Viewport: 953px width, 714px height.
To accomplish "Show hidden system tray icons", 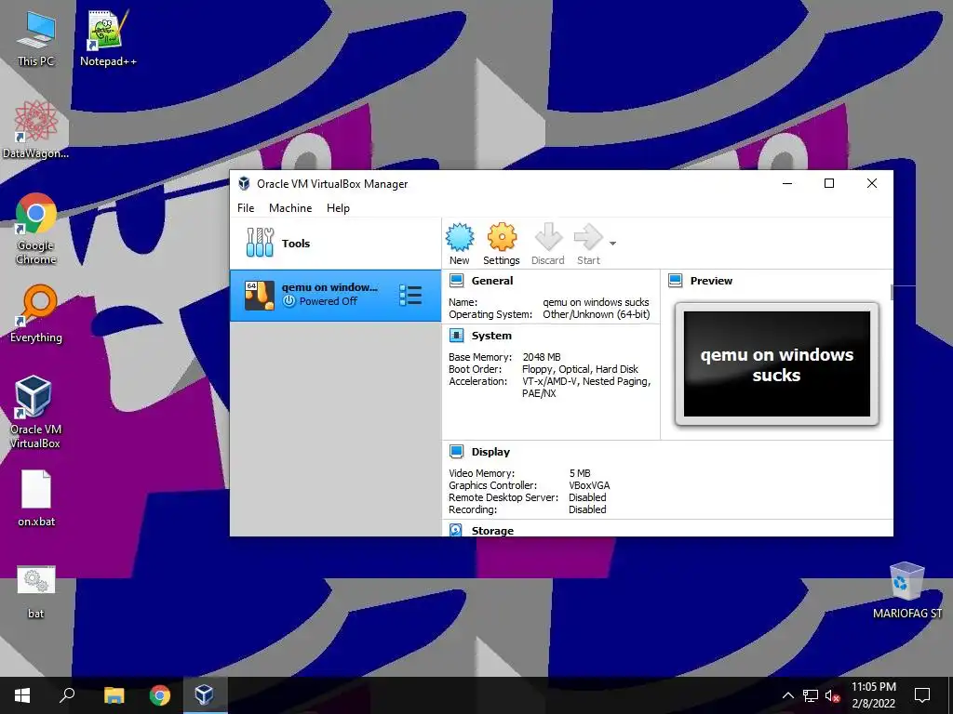I will pos(787,695).
